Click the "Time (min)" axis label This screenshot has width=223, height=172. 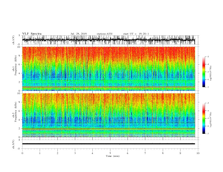coord(113,156)
